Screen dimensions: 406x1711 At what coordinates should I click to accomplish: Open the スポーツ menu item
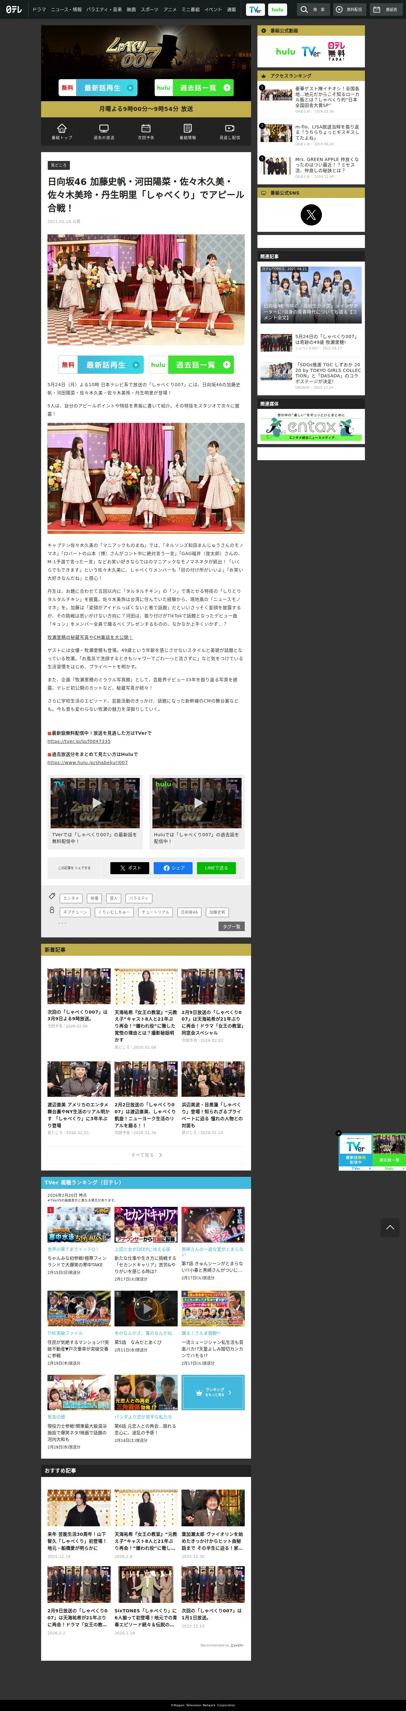[x=150, y=9]
